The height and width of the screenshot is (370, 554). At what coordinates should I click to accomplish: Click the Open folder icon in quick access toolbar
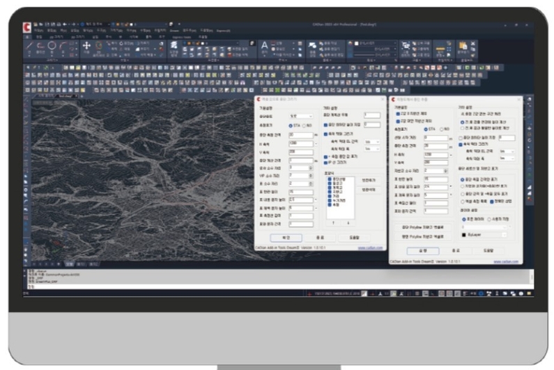(41, 24)
